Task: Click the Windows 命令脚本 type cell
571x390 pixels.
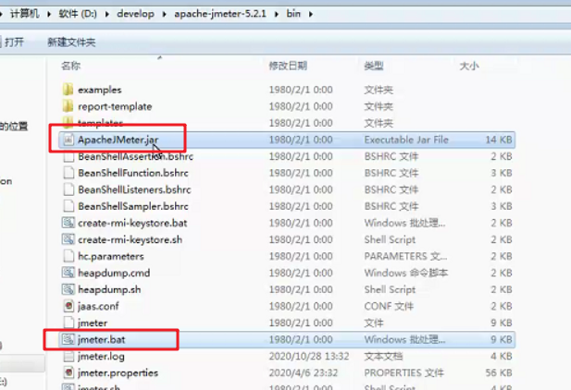Action: point(406,273)
